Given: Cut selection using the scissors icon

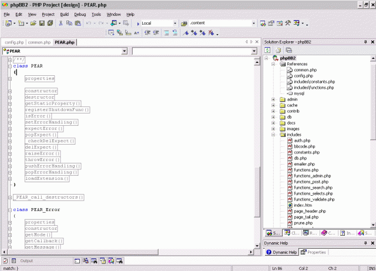Looking at the screenshot, I should tap(61, 24).
